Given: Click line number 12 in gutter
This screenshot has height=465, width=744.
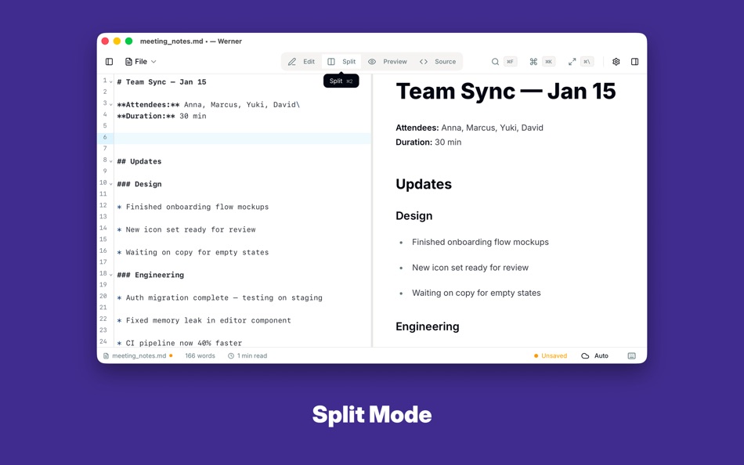Looking at the screenshot, I should click(x=103, y=205).
